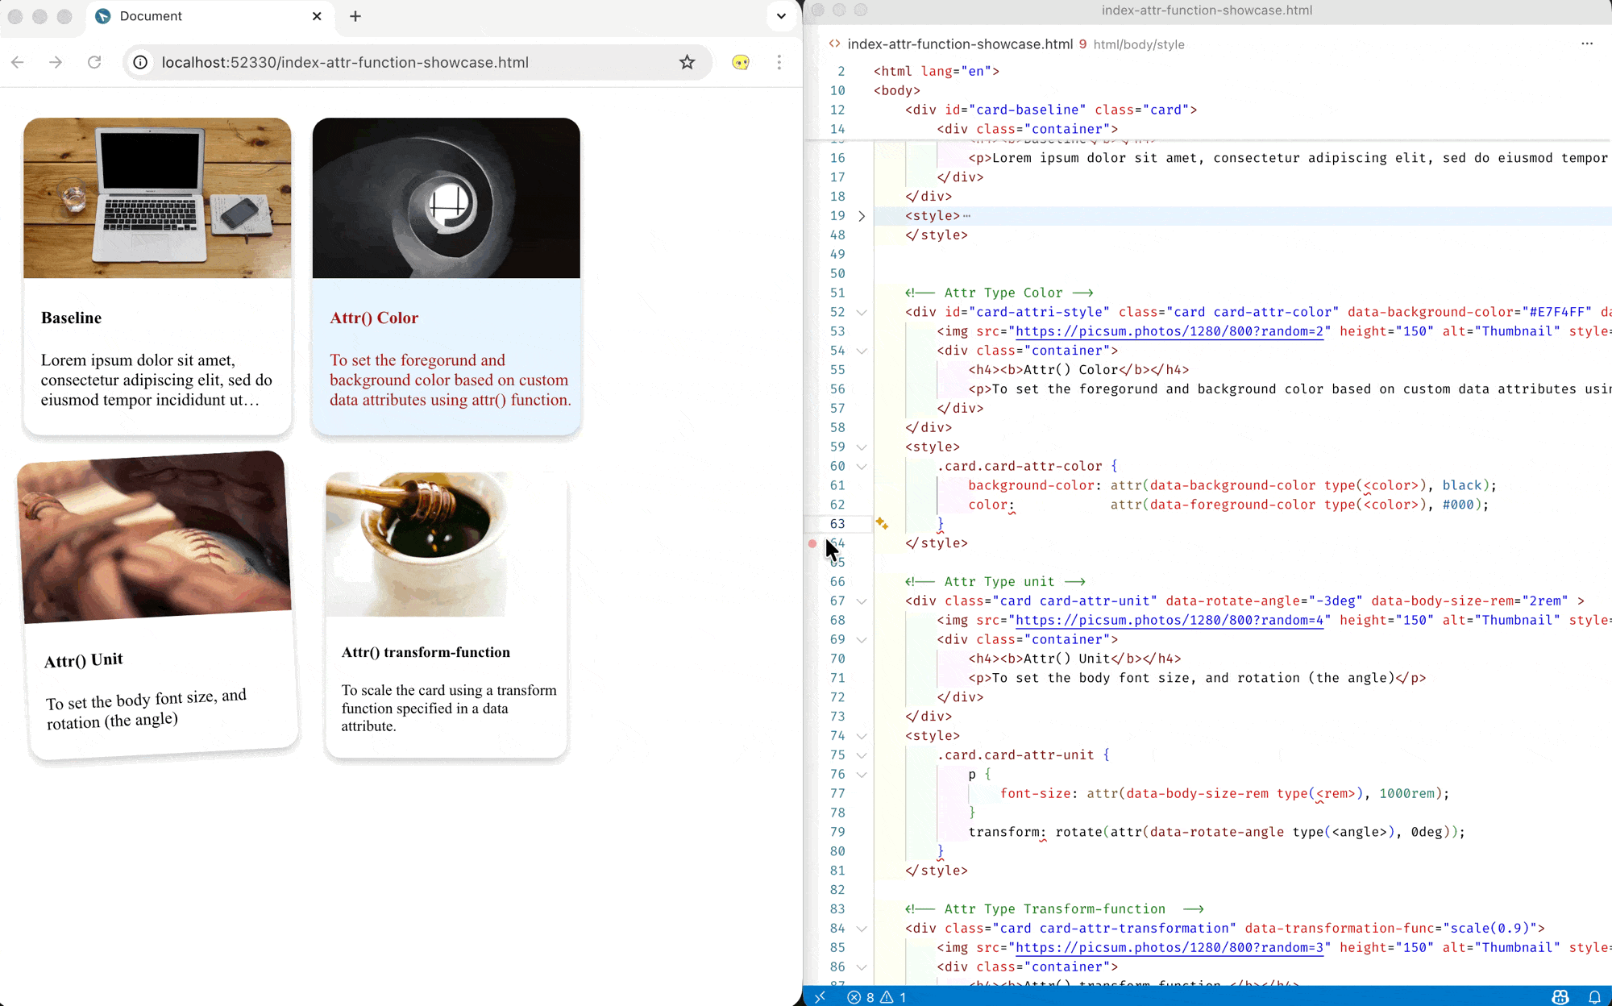Collapse the div block on line 52

(x=862, y=313)
